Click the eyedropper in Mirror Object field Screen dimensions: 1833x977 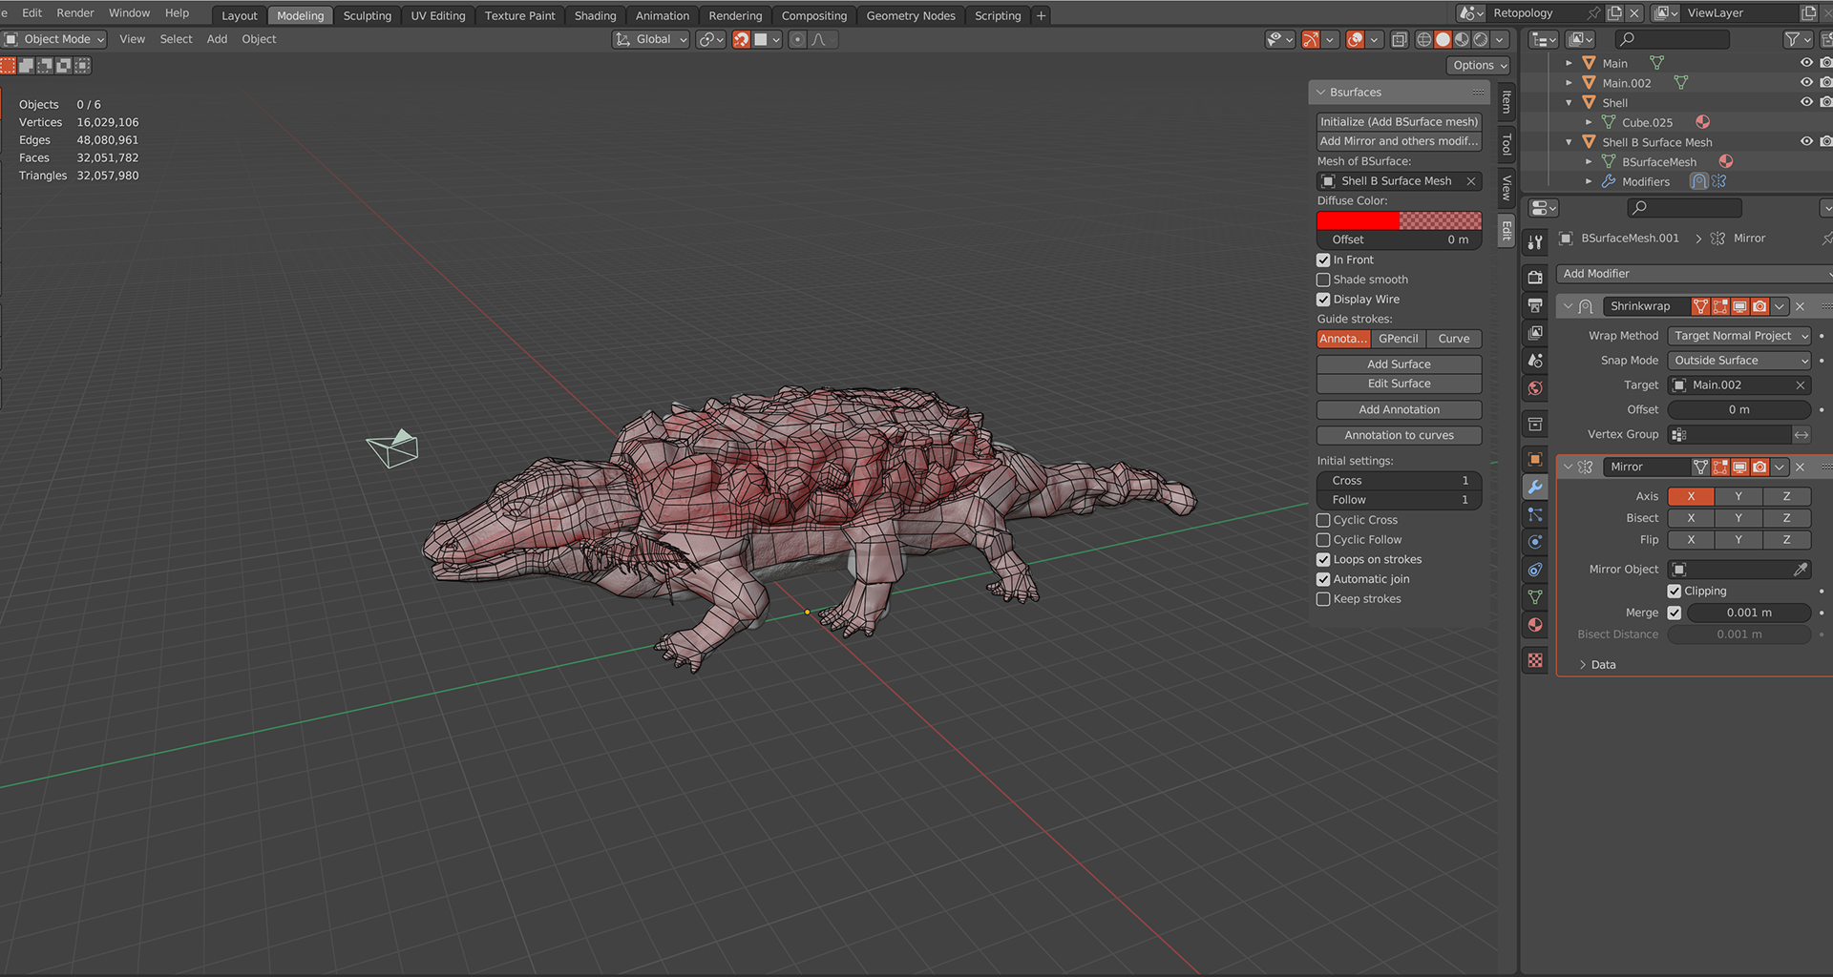coord(1801,570)
